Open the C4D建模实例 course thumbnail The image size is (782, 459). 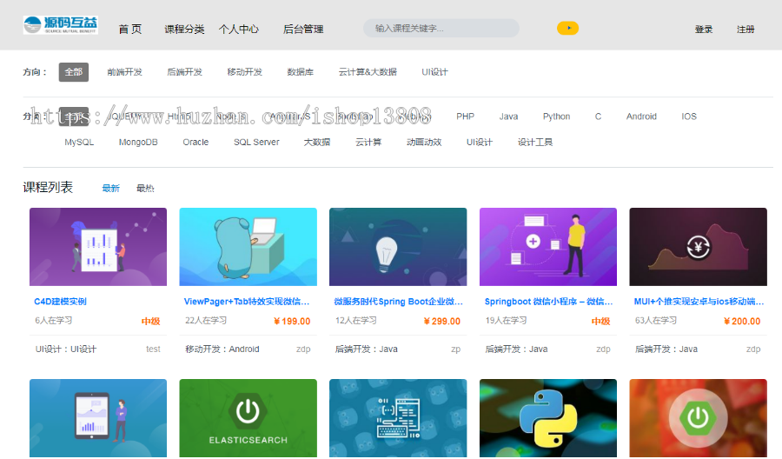[x=98, y=247]
